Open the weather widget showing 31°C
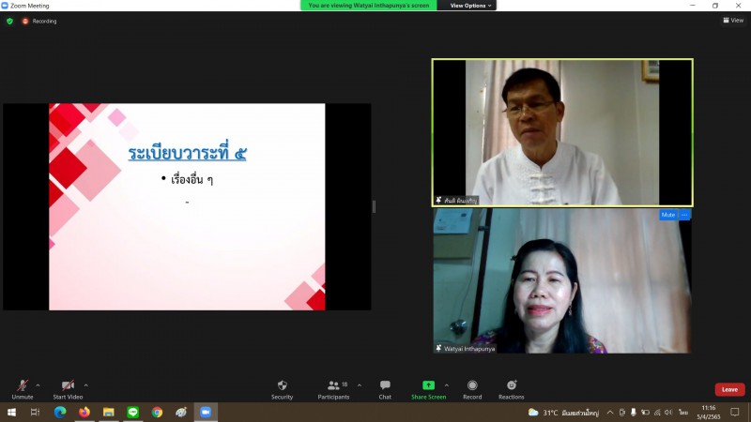Screen dimensions: 751x422 click(563, 413)
